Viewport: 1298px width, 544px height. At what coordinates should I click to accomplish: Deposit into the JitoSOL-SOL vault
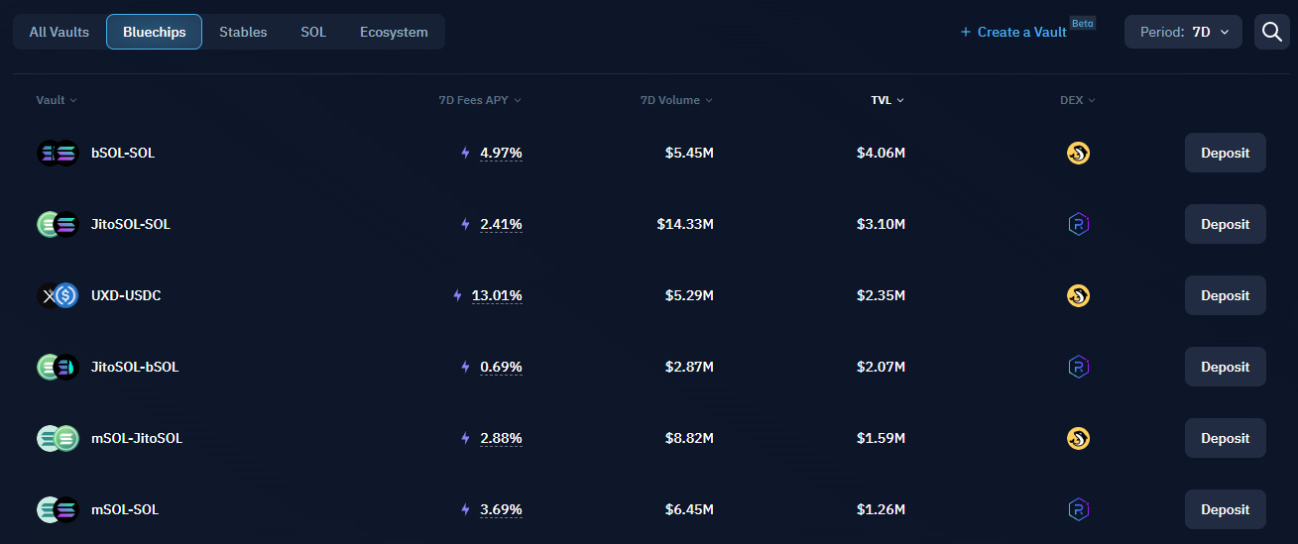(x=1226, y=225)
